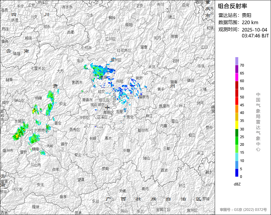Select the orange 40 dBZ legend swatch
The height and width of the screenshot is (215, 271).
pos(237,109)
